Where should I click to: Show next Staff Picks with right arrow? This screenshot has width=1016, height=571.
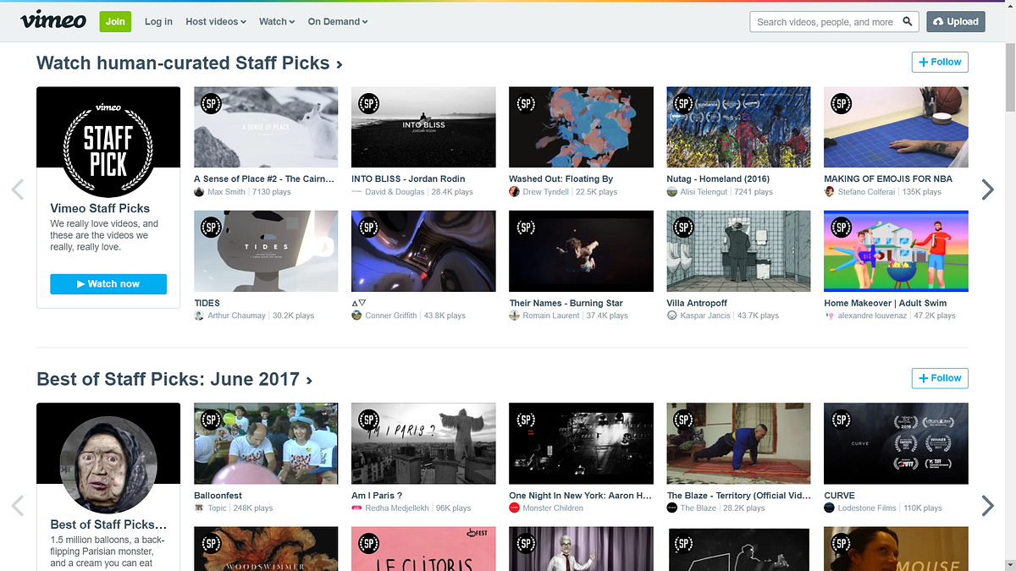987,189
